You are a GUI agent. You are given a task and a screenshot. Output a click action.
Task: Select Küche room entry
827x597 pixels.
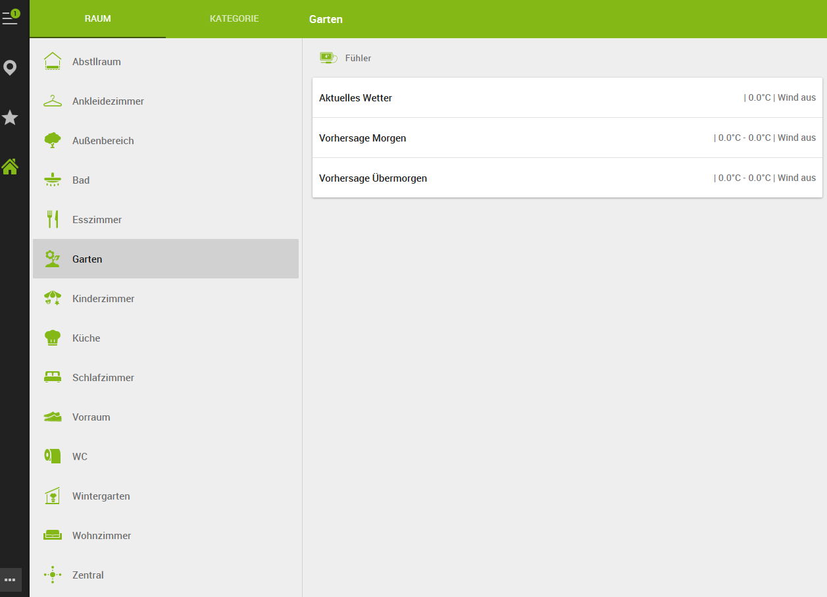166,338
